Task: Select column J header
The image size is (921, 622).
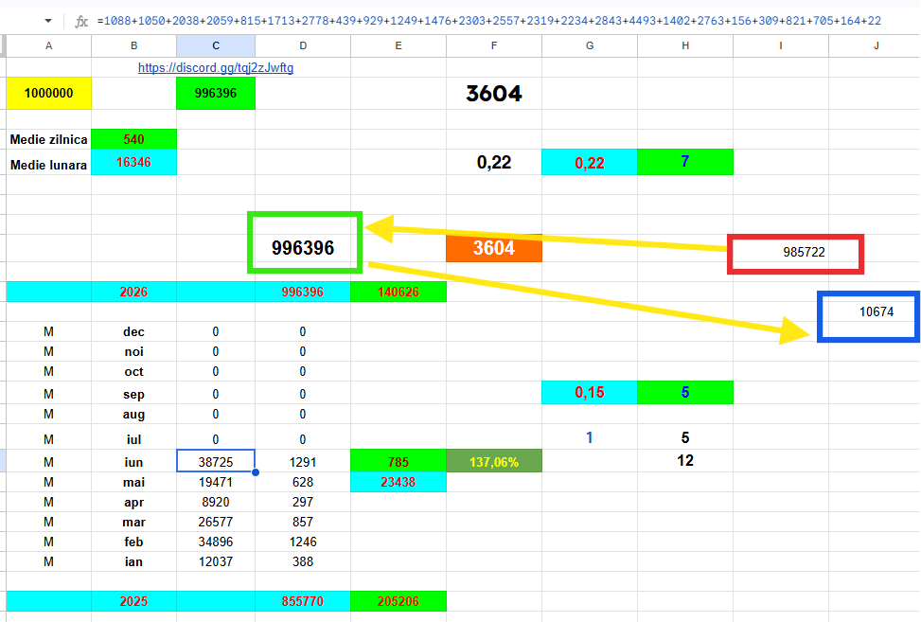Action: coord(876,45)
